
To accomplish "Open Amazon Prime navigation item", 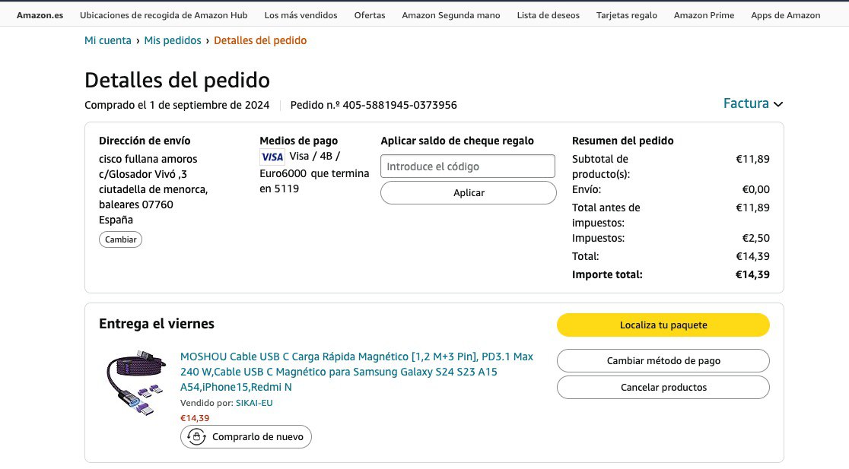I will (x=704, y=15).
